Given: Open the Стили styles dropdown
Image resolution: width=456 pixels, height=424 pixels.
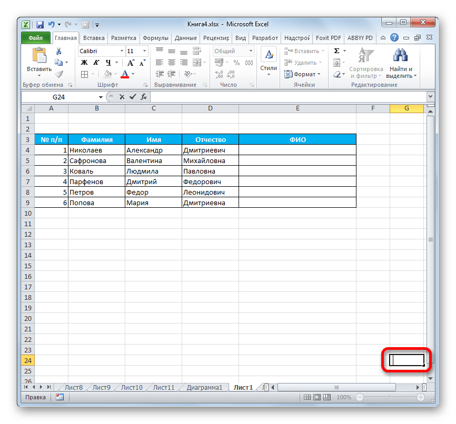Looking at the screenshot, I should pyautogui.click(x=269, y=63).
